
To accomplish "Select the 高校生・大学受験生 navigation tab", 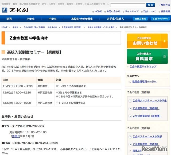I will (x=82, y=19).
